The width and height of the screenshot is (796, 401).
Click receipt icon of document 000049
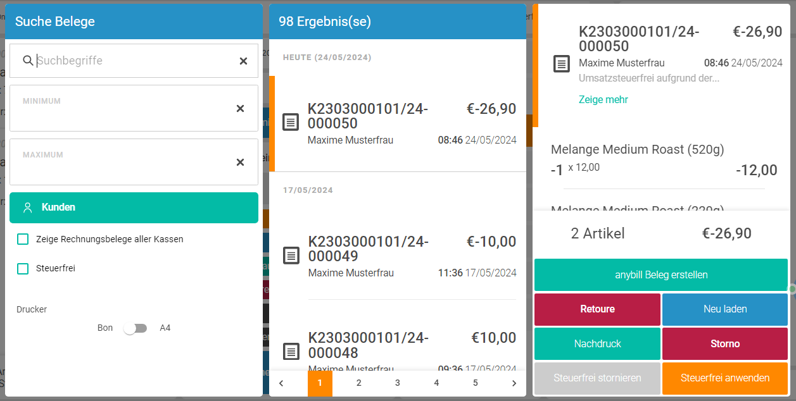[291, 255]
